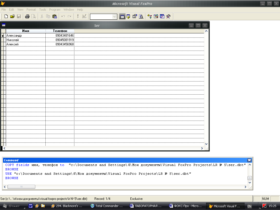
Task: Open the Data Session window icon
Action: coord(129,17)
